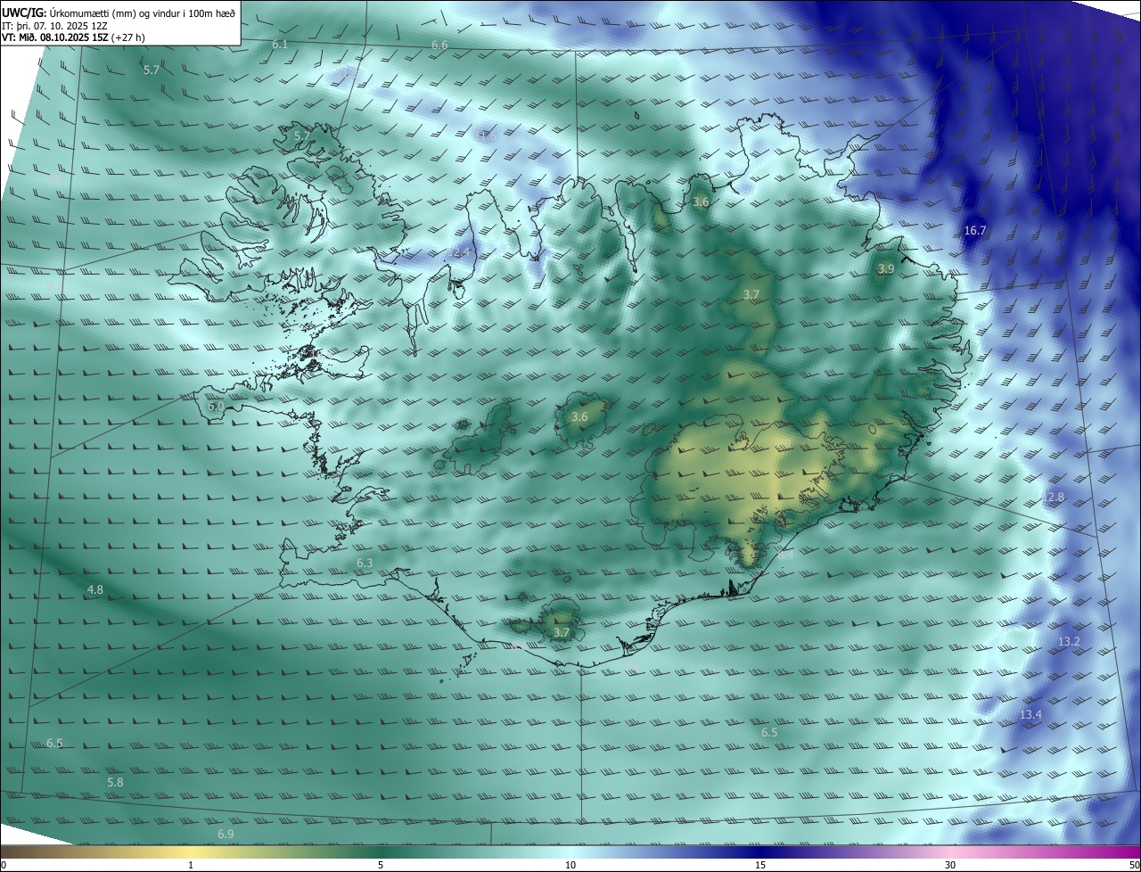Click the 16.7 precipitation value label

point(975,231)
